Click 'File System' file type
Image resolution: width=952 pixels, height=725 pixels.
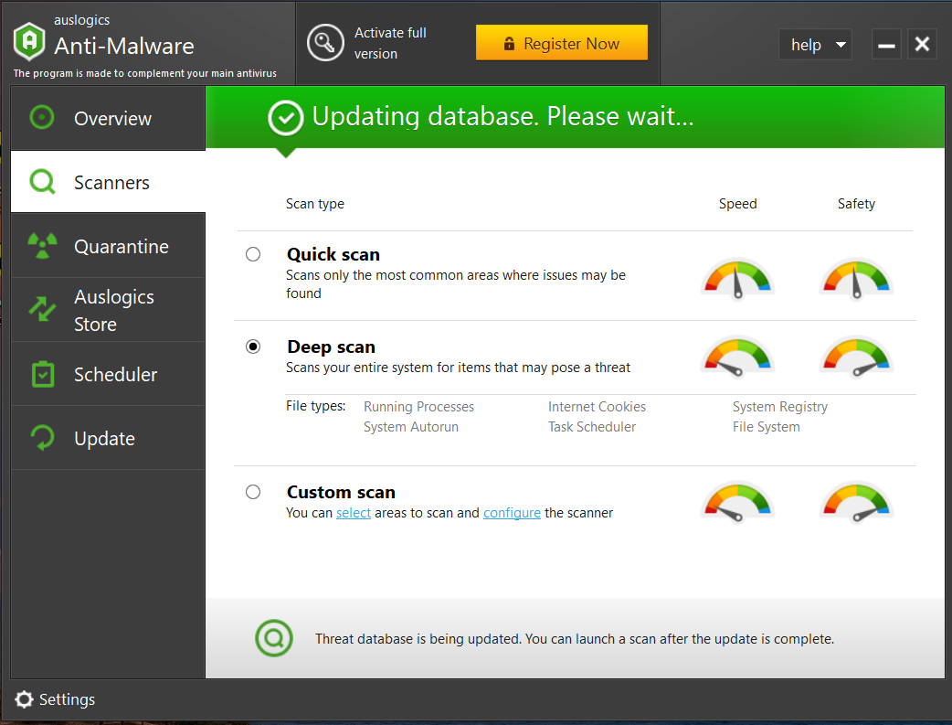click(767, 427)
